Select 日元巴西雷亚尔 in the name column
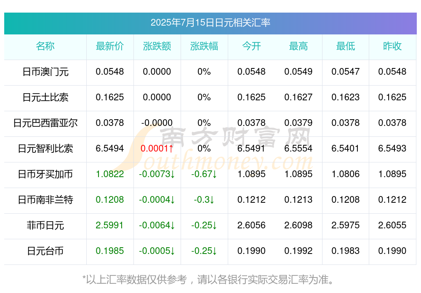Image resolution: width=421 pixels, height=293 pixels. pyautogui.click(x=45, y=123)
